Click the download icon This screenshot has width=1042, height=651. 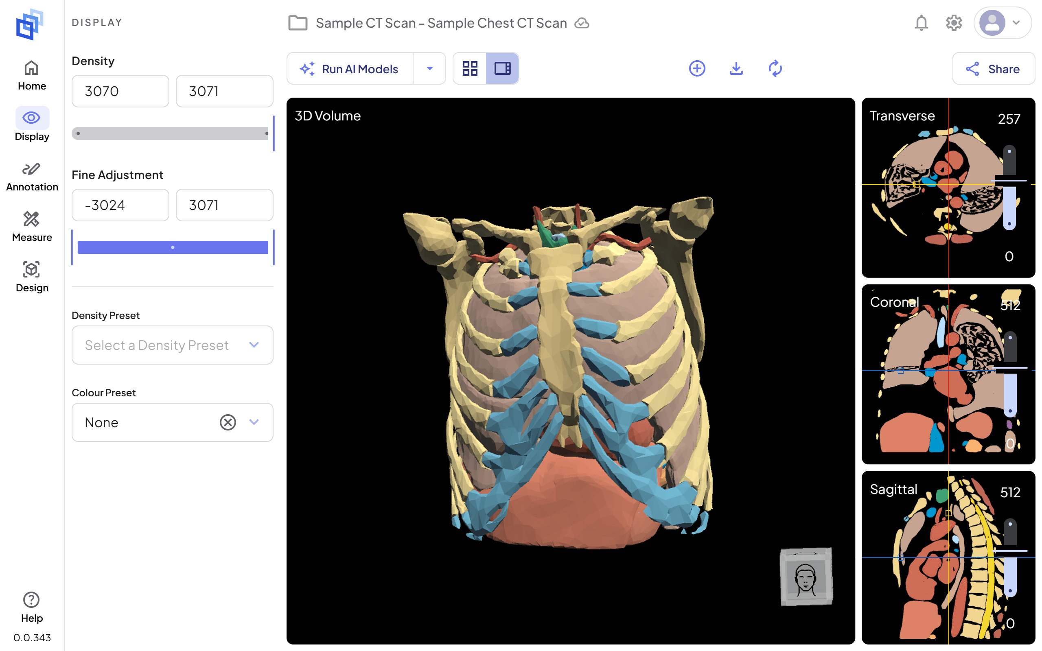coord(736,68)
